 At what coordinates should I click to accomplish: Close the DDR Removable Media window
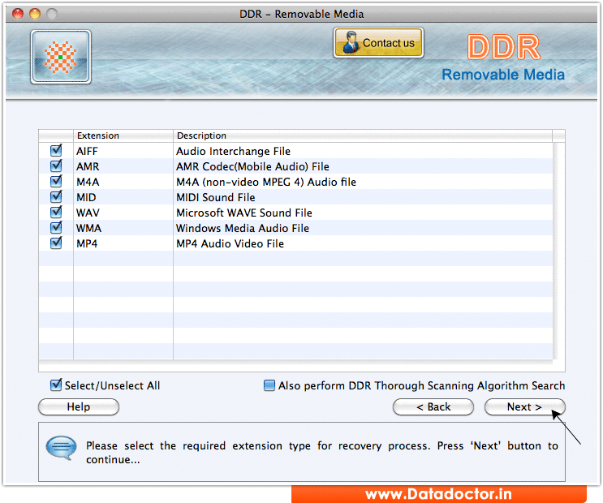(x=18, y=14)
